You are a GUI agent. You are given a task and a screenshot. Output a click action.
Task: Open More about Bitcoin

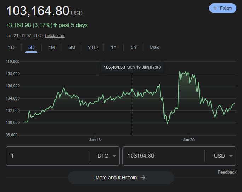pos(121,178)
